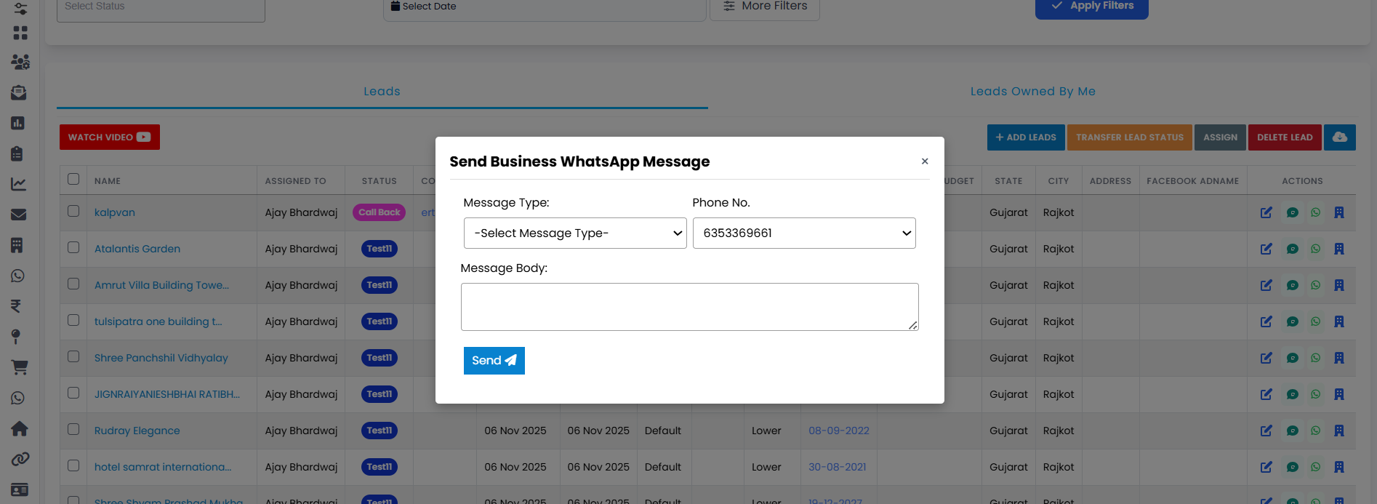Click Transfer Lead Status button
This screenshot has width=1377, height=504.
(1129, 137)
